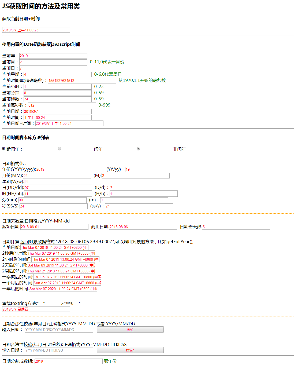Click the 日期分割成数组 field showing 2019

click(69, 361)
